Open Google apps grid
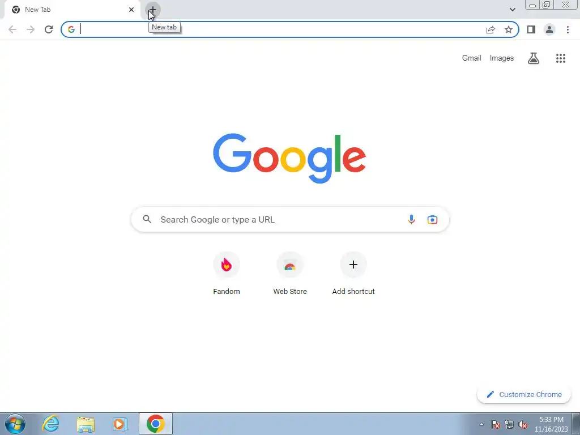 (560, 58)
